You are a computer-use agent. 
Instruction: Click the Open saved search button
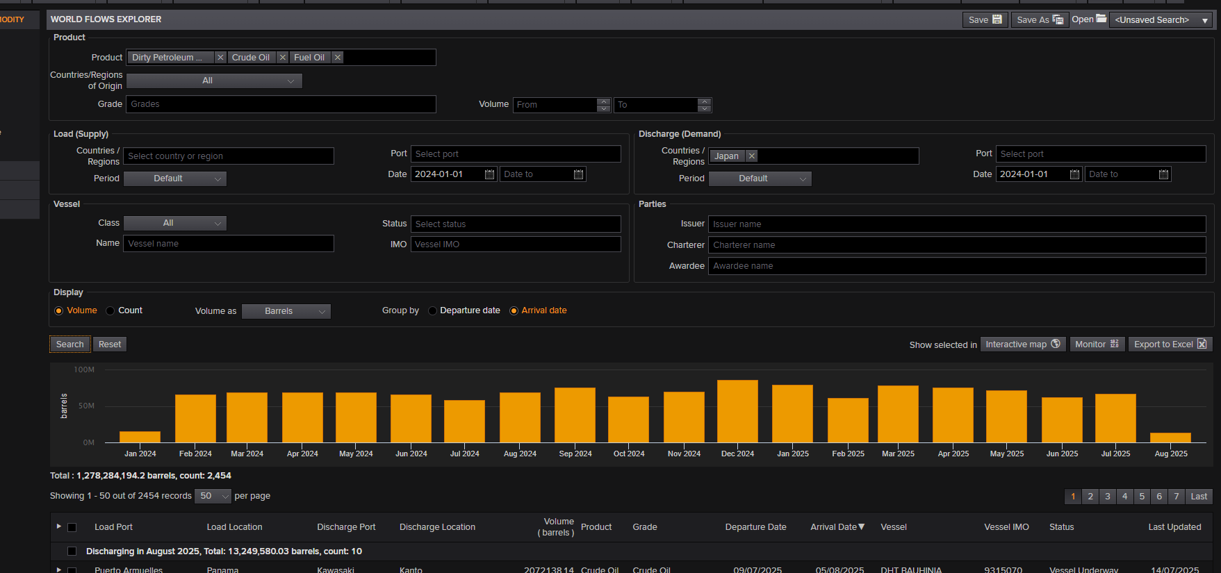coord(1089,19)
